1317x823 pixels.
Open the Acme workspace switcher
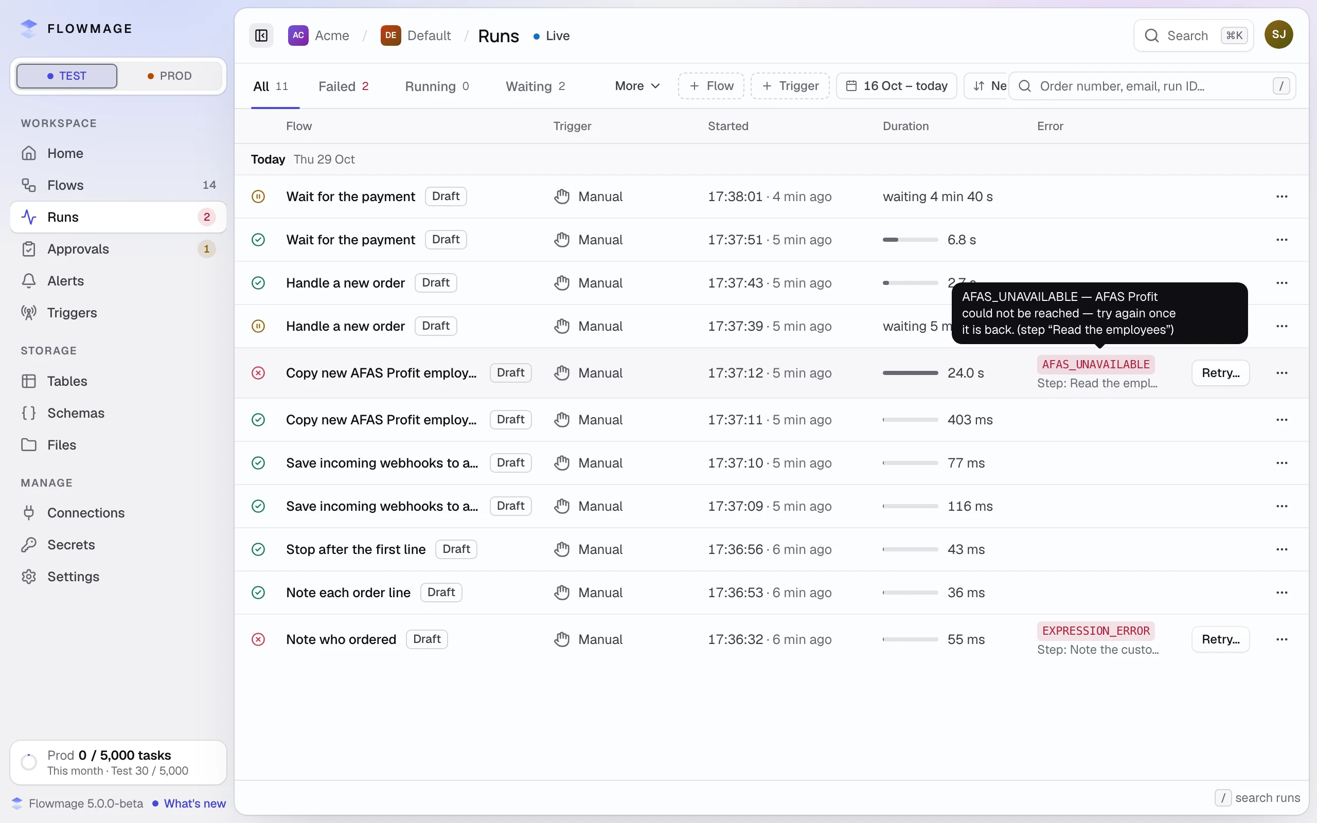tap(319, 36)
